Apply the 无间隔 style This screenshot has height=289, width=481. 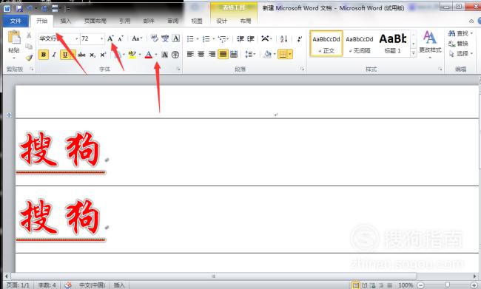(x=360, y=44)
